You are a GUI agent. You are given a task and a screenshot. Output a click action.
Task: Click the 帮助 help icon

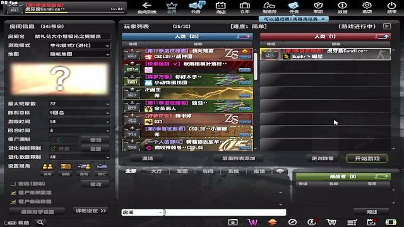click(x=16, y=223)
